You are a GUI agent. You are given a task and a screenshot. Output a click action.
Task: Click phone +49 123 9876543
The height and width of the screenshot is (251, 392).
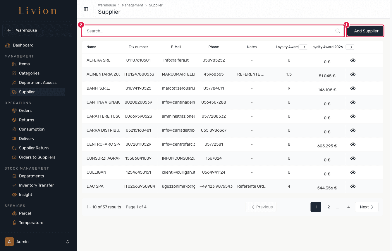tap(216, 186)
